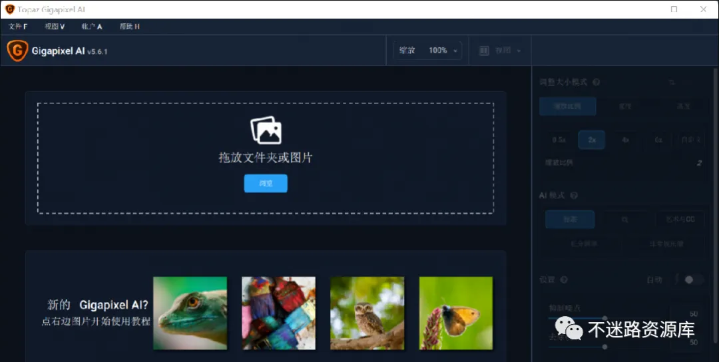Select the 低分辨率 AI mode

584,244
